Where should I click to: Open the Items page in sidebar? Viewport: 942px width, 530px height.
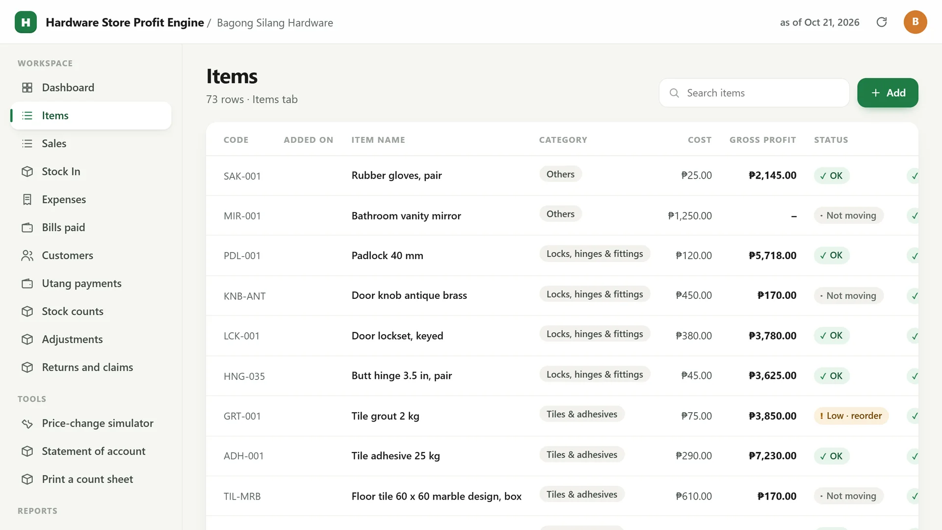coord(91,115)
